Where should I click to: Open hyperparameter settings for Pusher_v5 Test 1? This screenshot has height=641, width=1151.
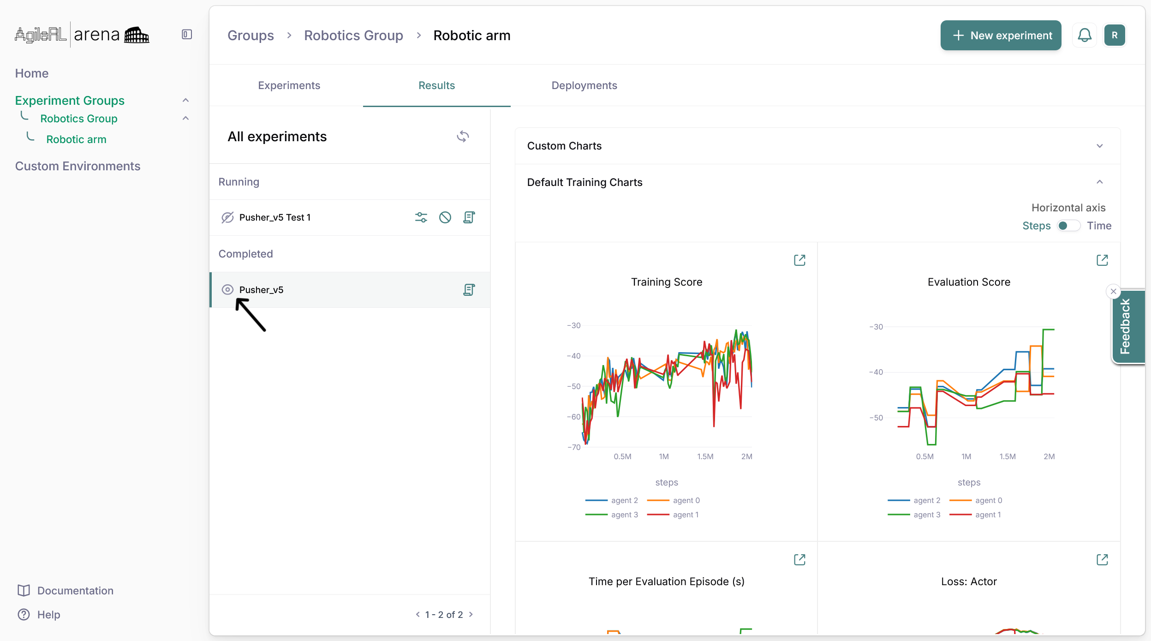click(421, 217)
